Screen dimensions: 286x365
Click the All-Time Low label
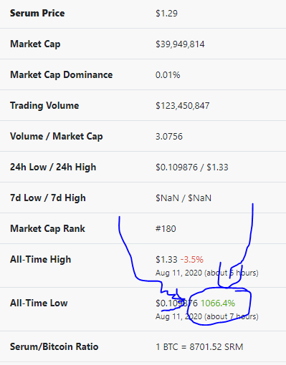point(39,303)
